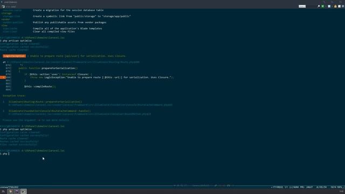Click 'Create a symbolic link' description line

81,16
